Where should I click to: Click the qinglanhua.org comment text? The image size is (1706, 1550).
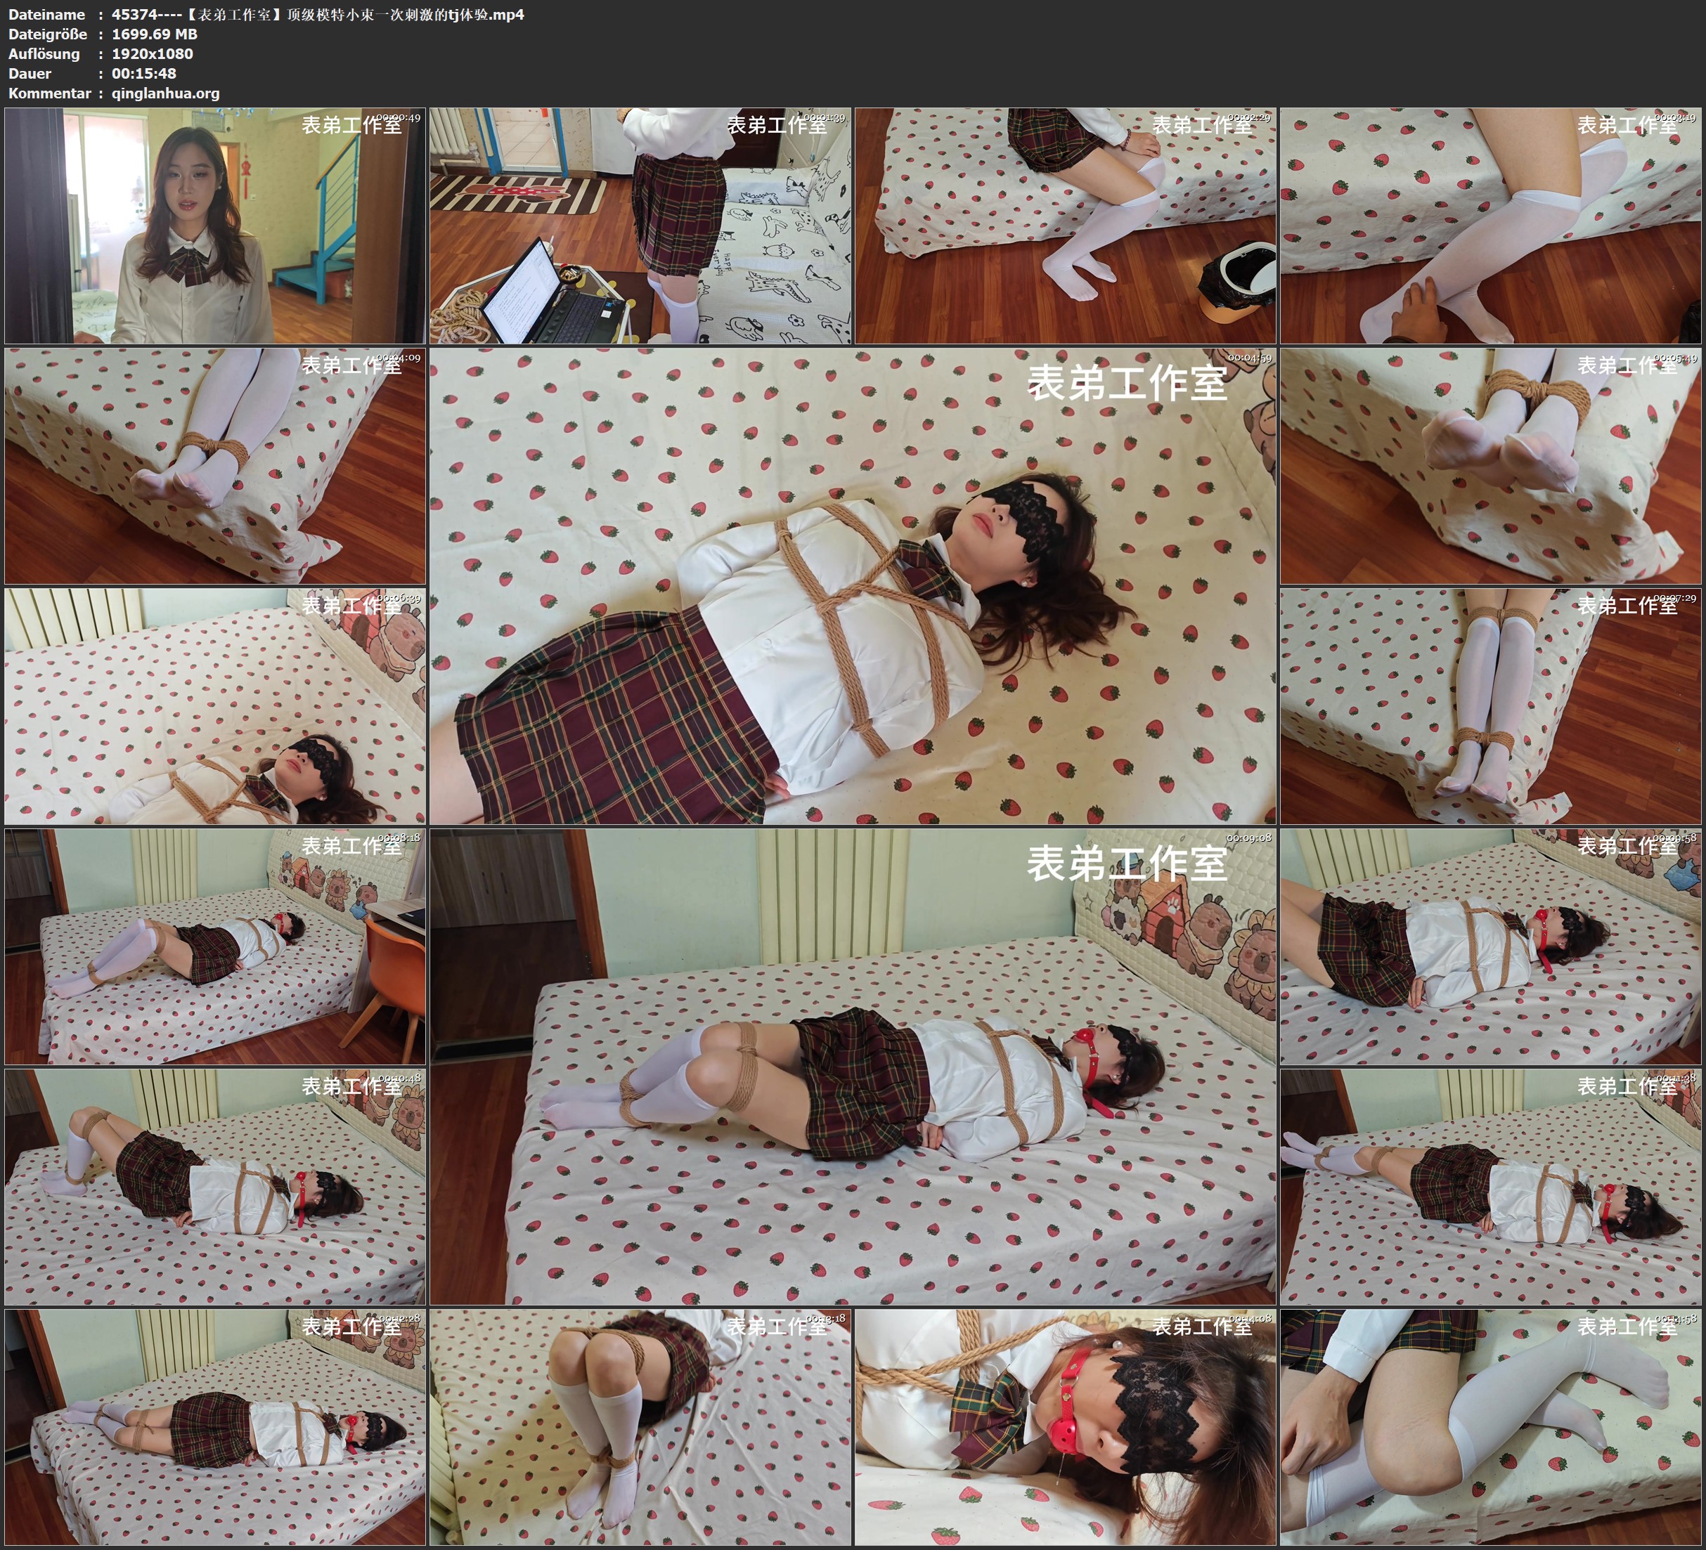pos(165,93)
